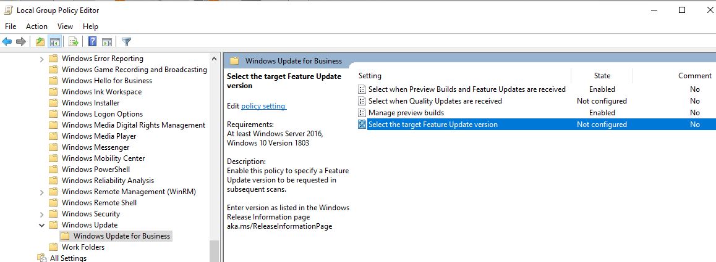
Task: Select Windows Security folder in tree
Action: tap(90, 214)
